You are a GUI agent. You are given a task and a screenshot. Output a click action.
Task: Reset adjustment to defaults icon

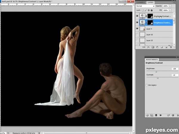(x=173, y=115)
